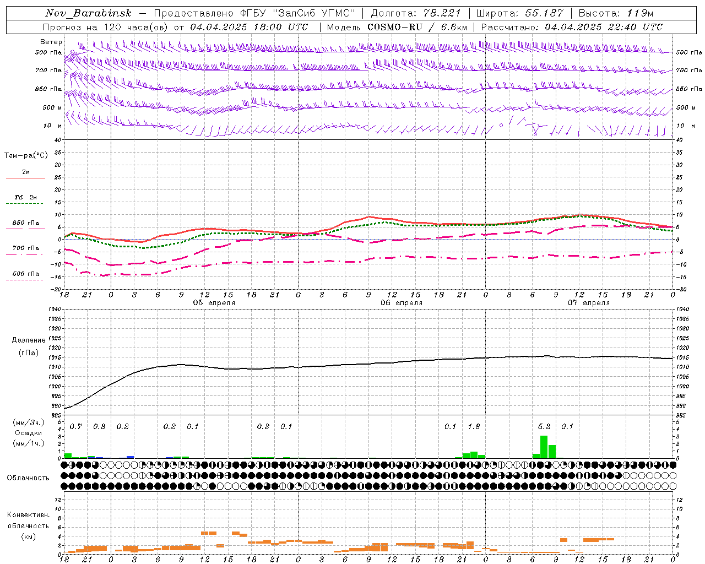
Task: Select the date label 06 апреля
Action: point(402,303)
